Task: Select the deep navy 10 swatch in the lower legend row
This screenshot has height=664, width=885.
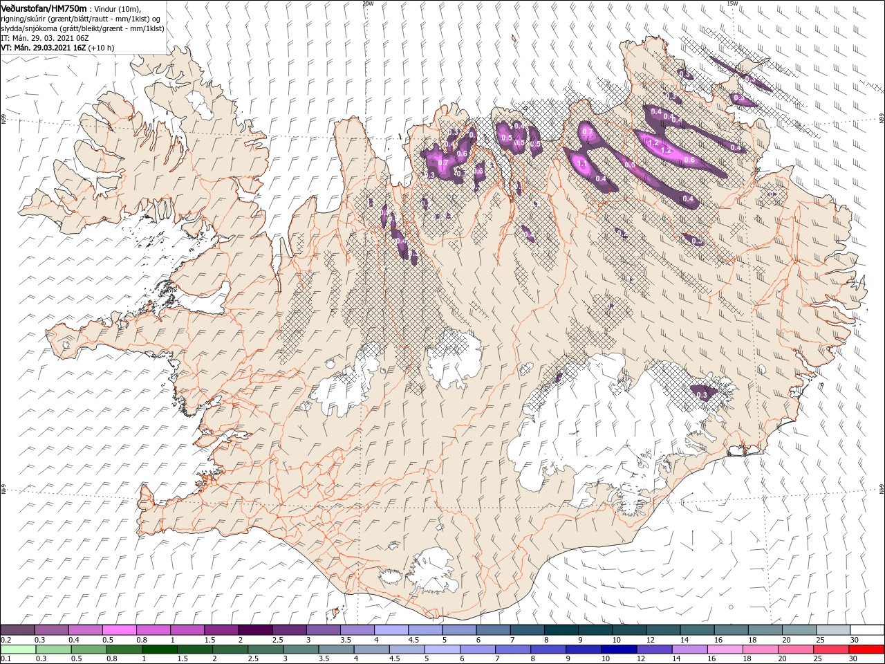Action: click(x=619, y=649)
